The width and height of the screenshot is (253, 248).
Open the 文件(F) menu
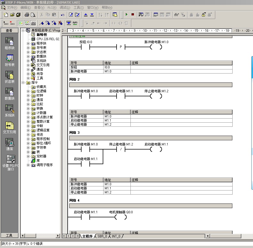(x=12, y=8)
